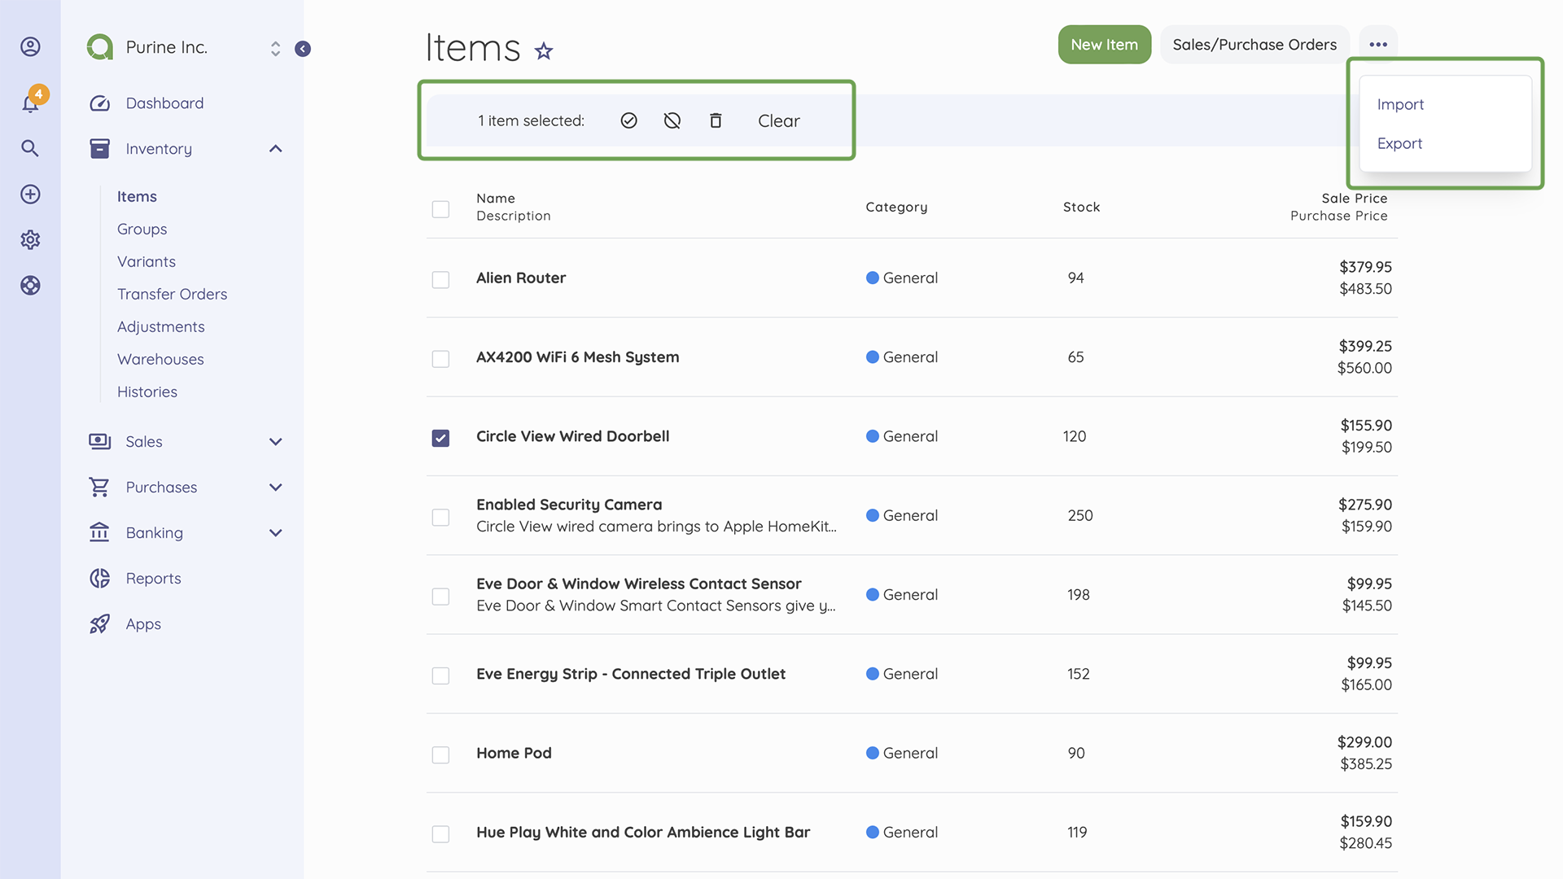1563x879 pixels.
Task: Select all items with header checkbox
Action: pos(440,208)
